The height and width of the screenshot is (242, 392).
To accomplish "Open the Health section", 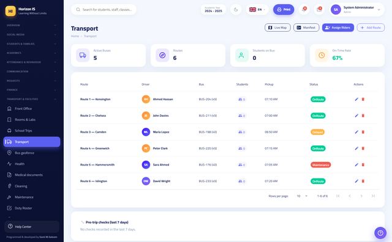I will point(32,164).
